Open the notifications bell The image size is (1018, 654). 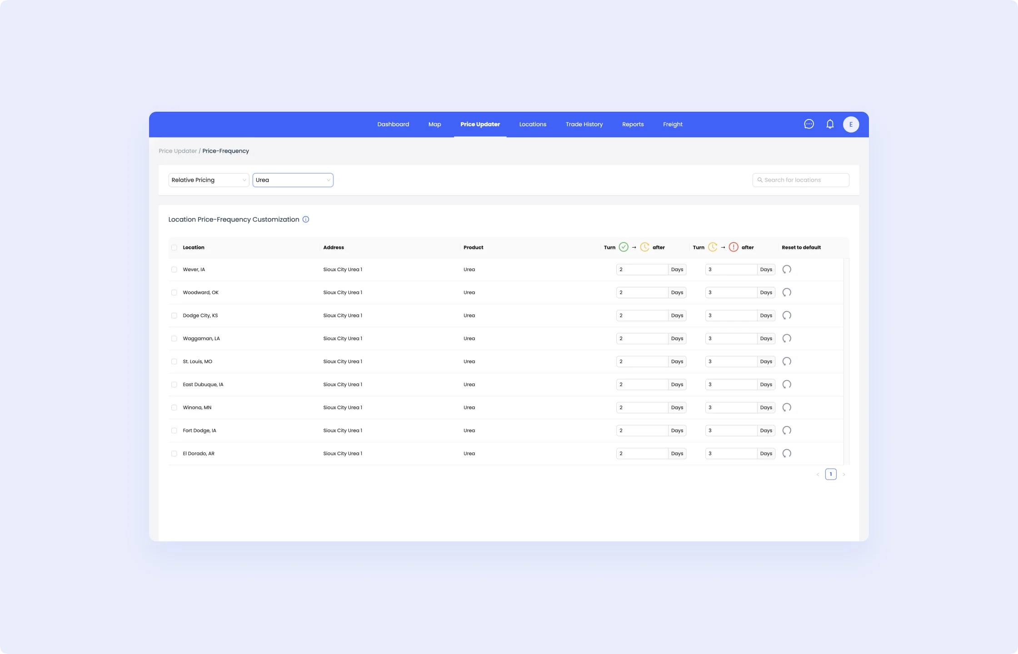coord(830,124)
